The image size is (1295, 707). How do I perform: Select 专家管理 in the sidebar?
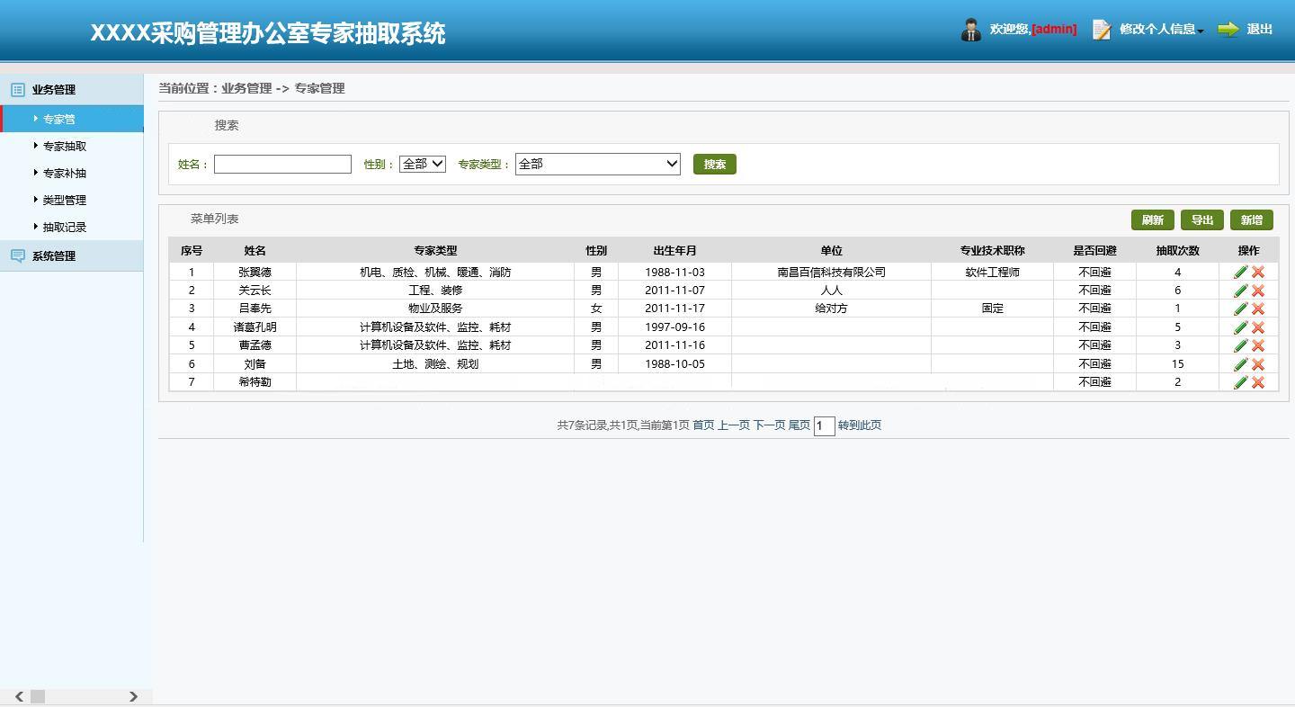click(72, 119)
